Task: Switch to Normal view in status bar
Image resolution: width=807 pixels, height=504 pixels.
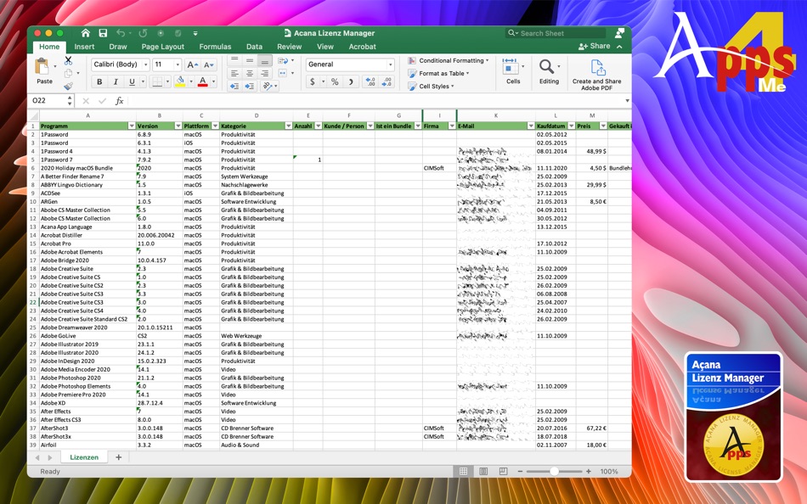Action: pos(463,471)
